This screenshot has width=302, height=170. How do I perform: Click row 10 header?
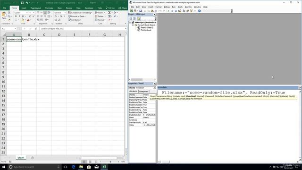coord(3,82)
